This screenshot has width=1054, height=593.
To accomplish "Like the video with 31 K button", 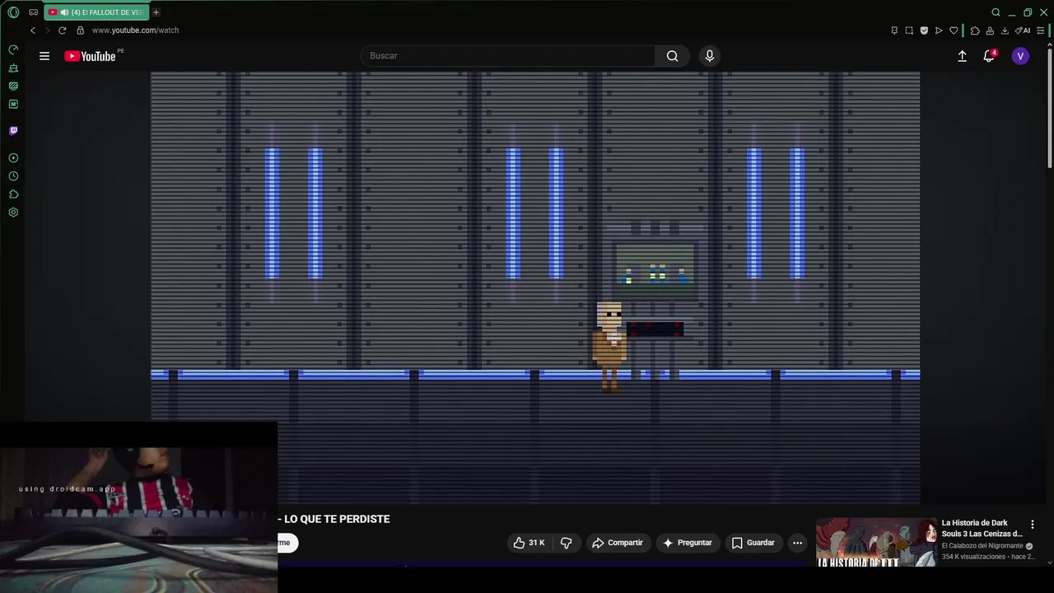I will point(528,543).
